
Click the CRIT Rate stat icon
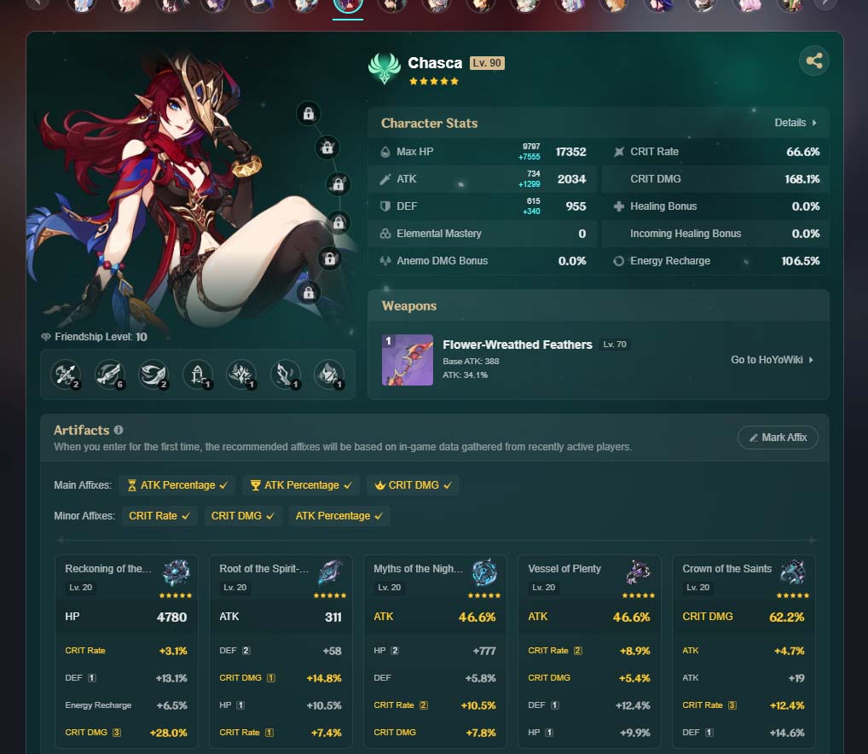[619, 152]
